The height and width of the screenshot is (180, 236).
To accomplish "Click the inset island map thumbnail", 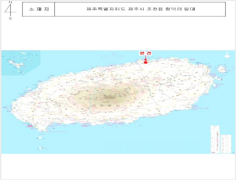I will (21, 63).
